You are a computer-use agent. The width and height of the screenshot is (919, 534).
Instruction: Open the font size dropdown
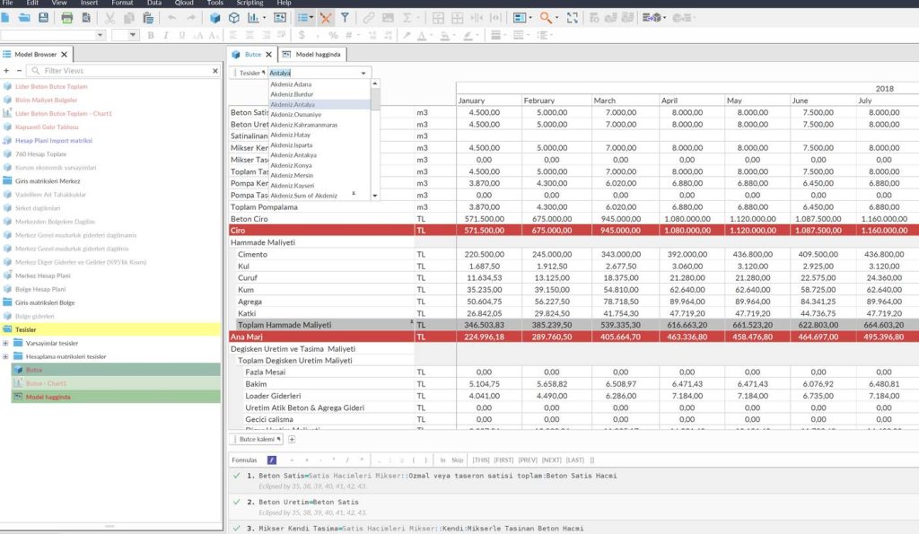click(133, 35)
